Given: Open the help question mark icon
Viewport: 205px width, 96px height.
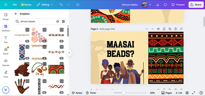Looking at the screenshot, I should click(x=201, y=93).
